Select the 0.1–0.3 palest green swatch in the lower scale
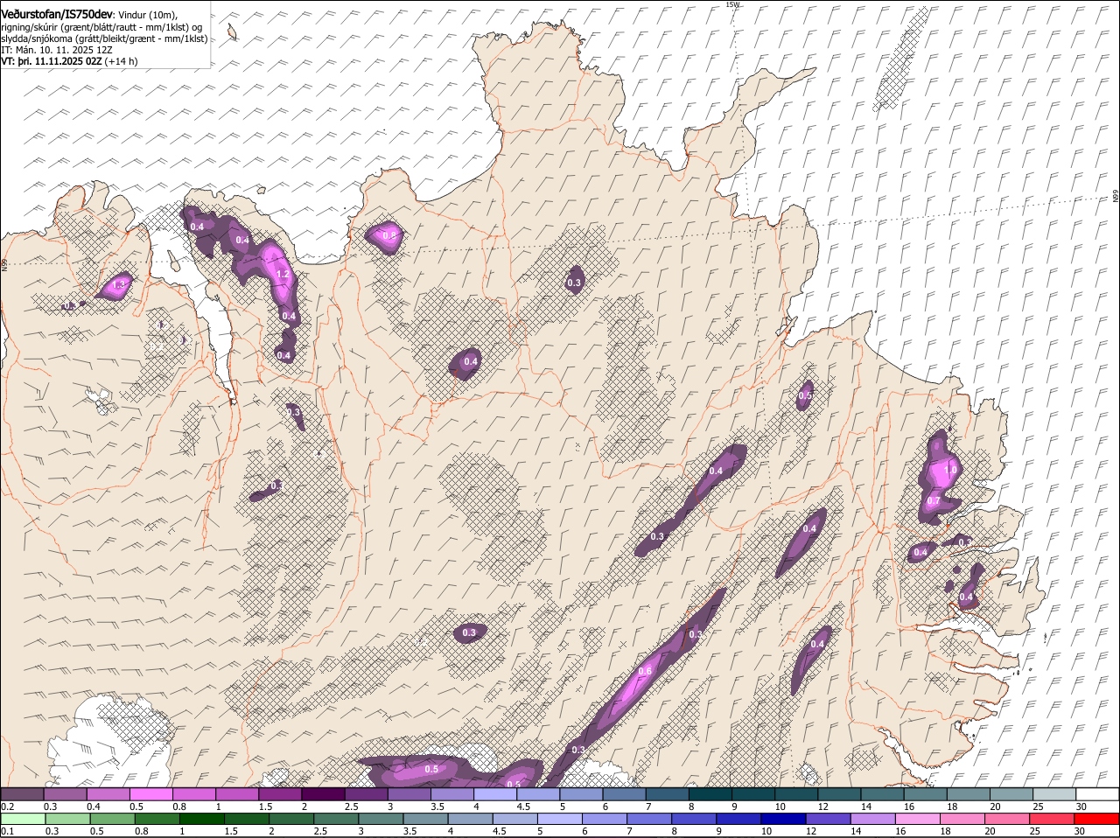 click(x=23, y=819)
